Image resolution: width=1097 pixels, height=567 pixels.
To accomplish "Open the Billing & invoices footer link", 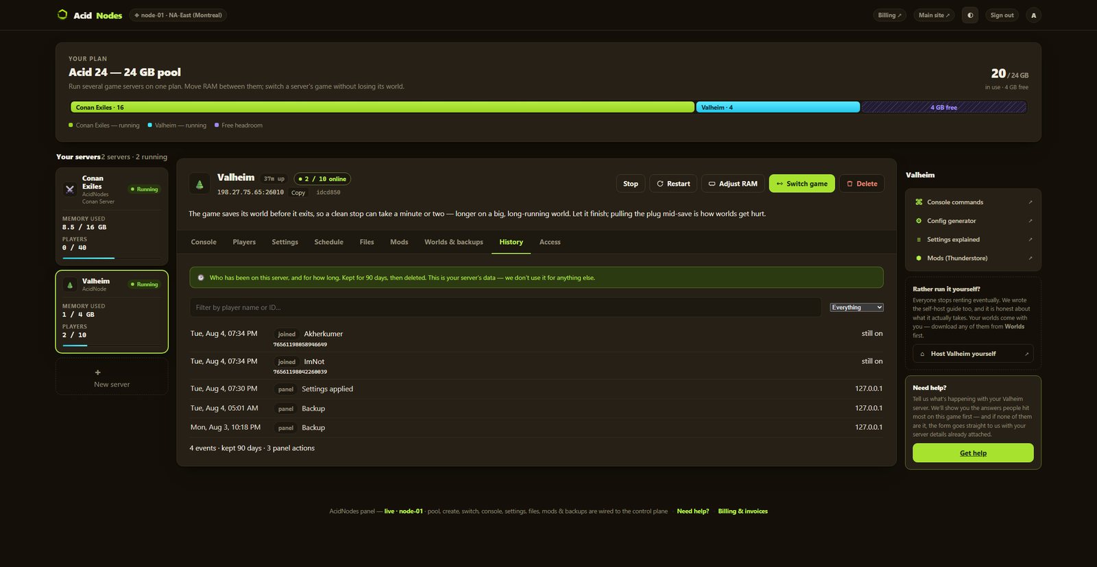I will [x=743, y=511].
